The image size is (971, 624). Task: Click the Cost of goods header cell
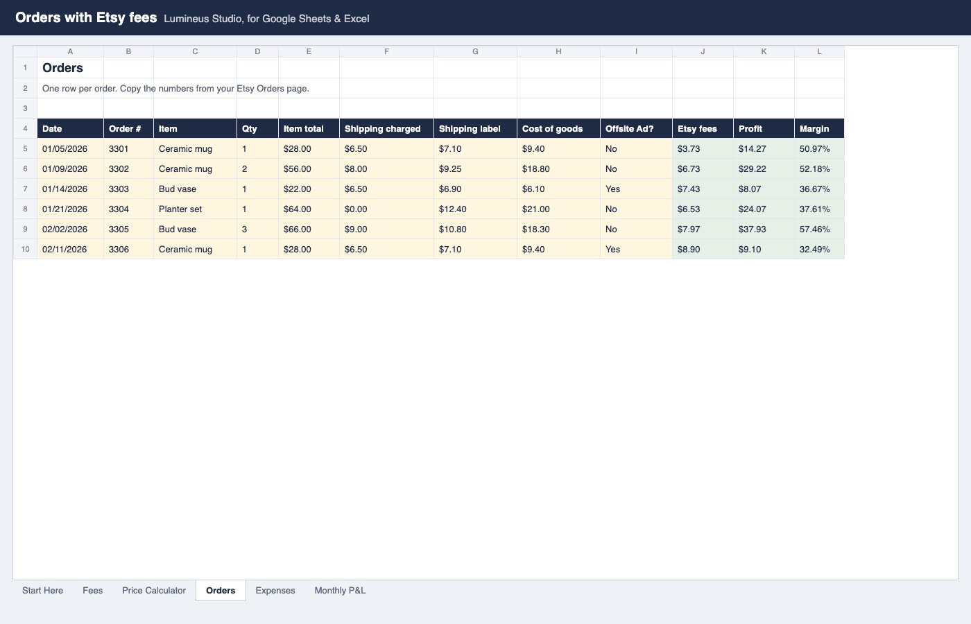[558, 129]
